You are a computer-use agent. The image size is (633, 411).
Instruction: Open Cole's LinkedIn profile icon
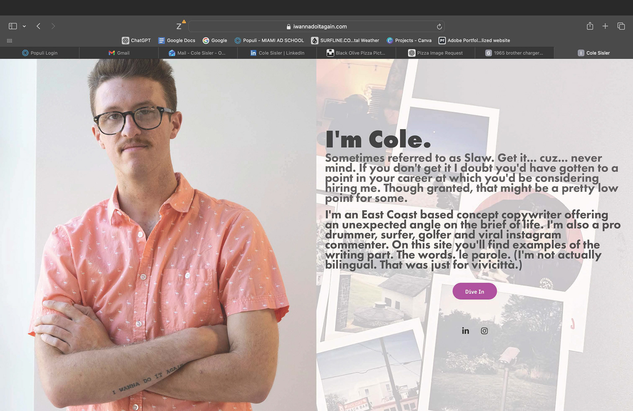pyautogui.click(x=465, y=331)
